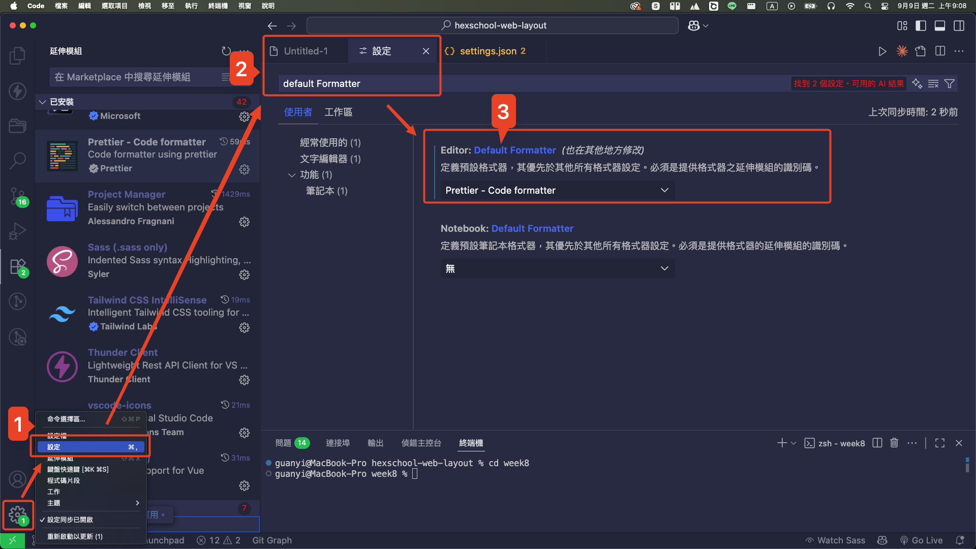Click the 也在其他地方修改 link

[x=602, y=150]
